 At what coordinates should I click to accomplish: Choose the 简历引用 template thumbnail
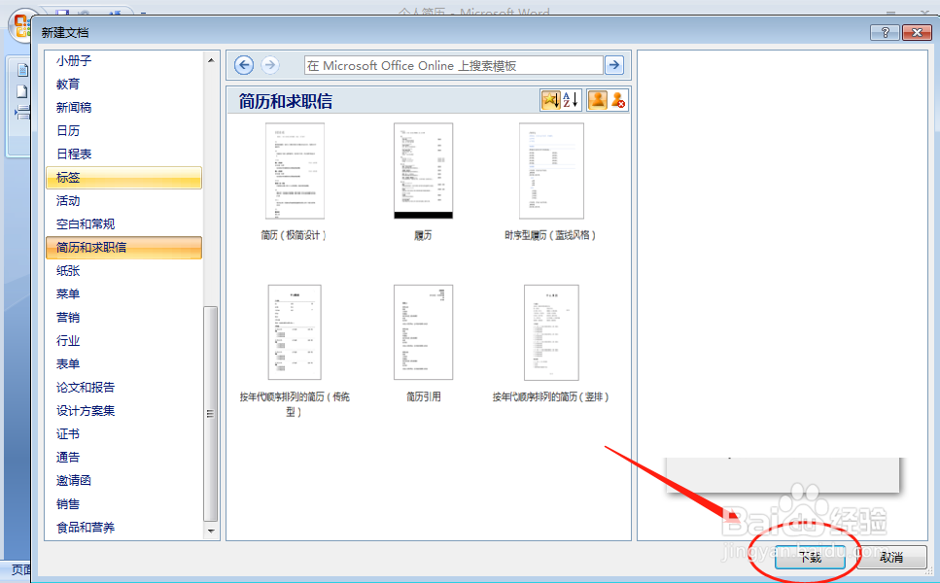[x=423, y=332]
